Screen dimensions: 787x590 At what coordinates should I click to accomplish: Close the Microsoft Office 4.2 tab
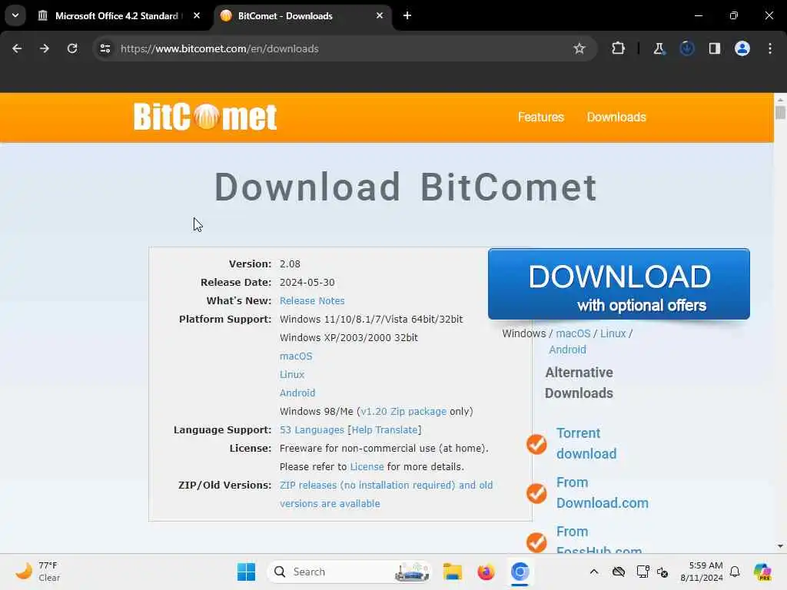[197, 15]
